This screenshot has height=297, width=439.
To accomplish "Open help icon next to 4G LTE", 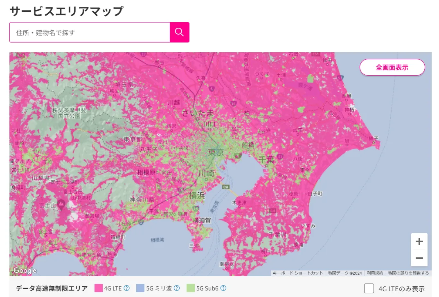I will pyautogui.click(x=126, y=288).
